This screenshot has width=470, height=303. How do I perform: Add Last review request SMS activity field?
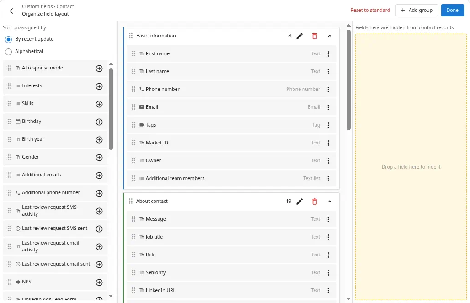pos(99,211)
